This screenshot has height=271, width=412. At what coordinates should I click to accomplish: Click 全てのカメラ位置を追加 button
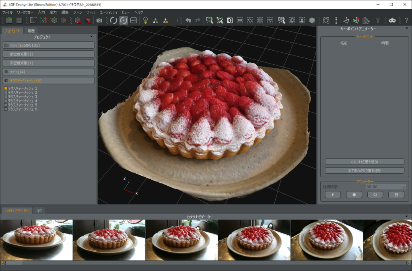coord(365,170)
